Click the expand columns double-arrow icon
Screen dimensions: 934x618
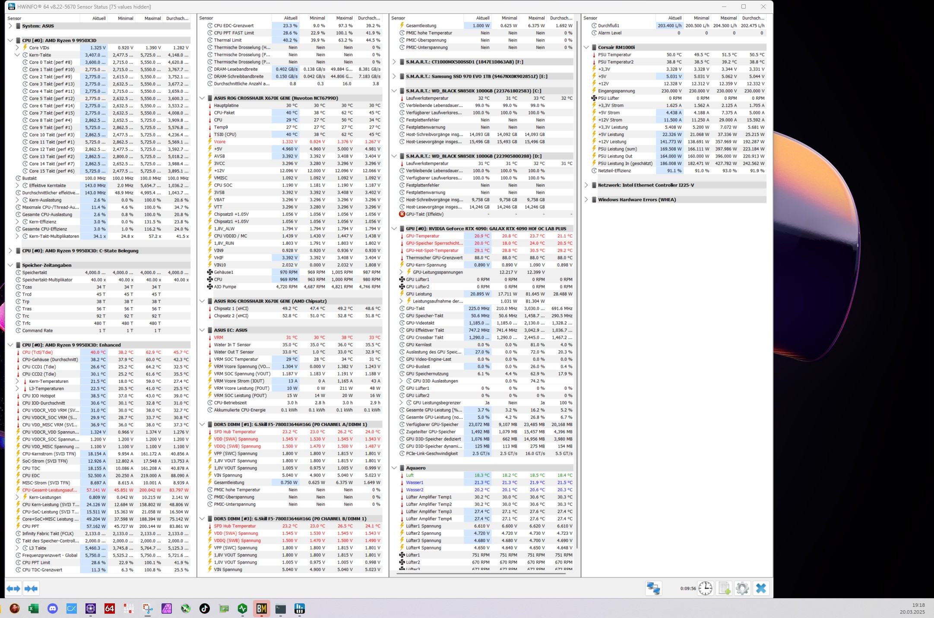tap(13, 588)
